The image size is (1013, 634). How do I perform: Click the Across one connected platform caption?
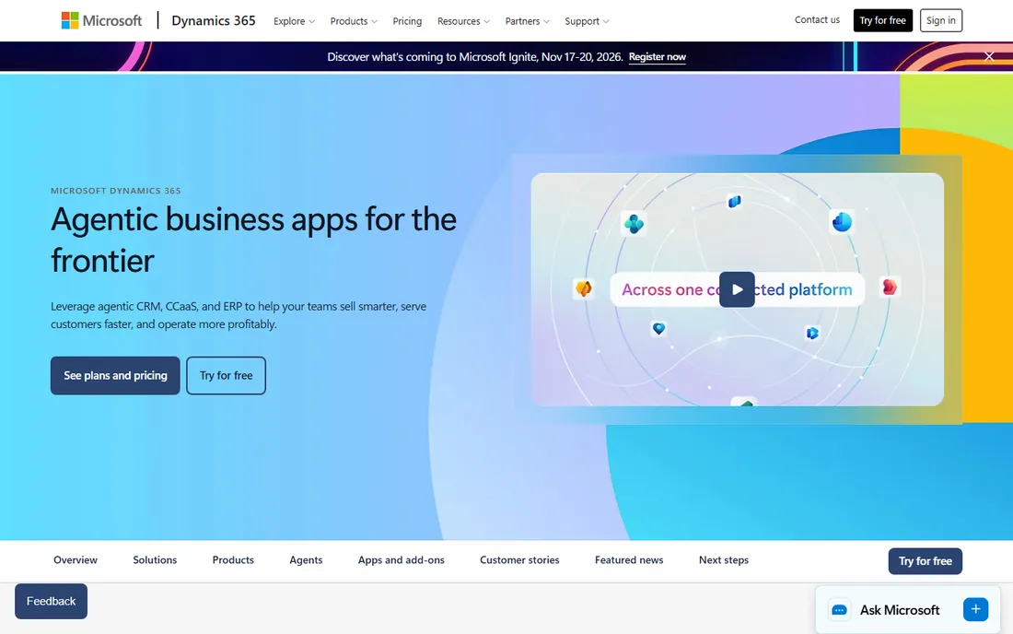coord(737,289)
